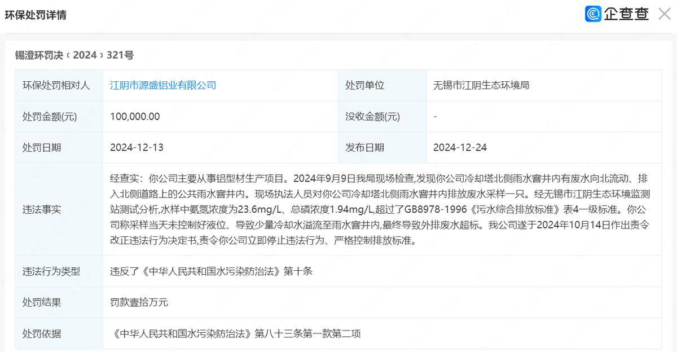Screen dimensions: 677x352
Task: Select the date 2024-12-13
Action: 137,148
